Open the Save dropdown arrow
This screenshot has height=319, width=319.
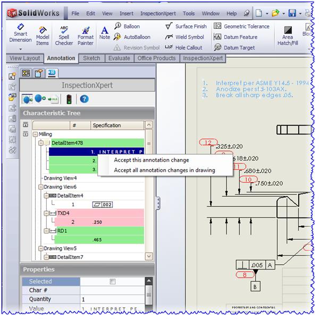(x=300, y=14)
